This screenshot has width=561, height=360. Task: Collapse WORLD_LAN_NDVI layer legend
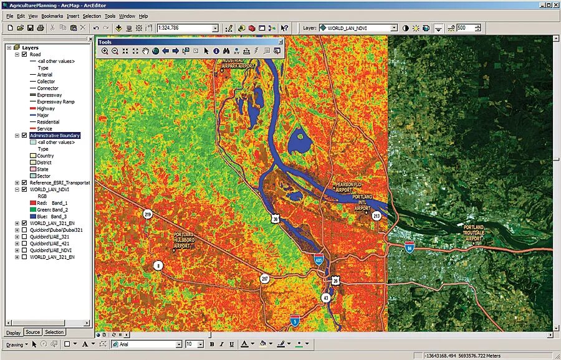click(17, 189)
